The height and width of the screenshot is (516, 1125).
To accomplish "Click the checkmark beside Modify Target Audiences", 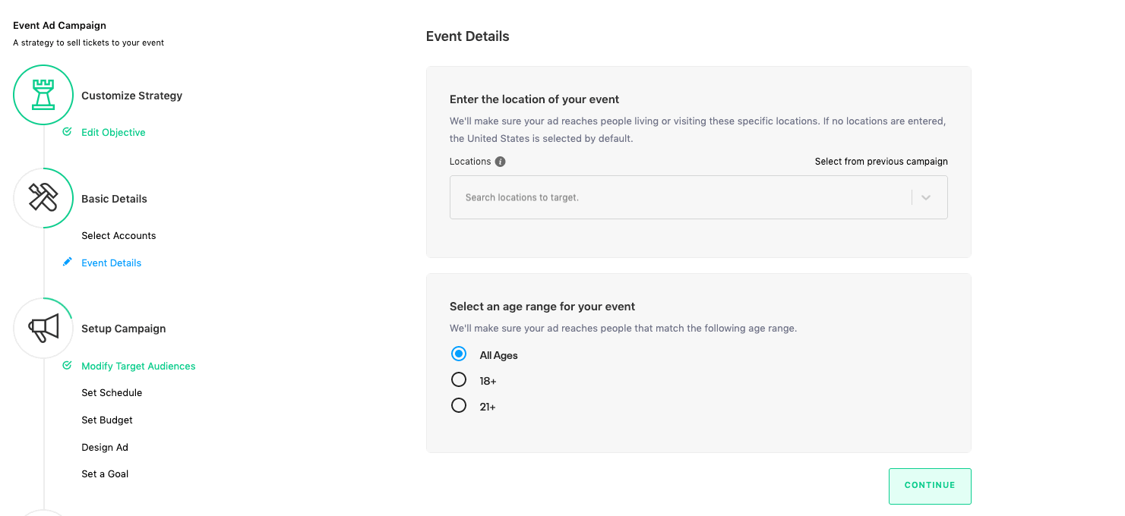I will coord(67,366).
